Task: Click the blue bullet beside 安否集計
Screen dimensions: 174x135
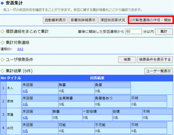Action: coord(2,3)
